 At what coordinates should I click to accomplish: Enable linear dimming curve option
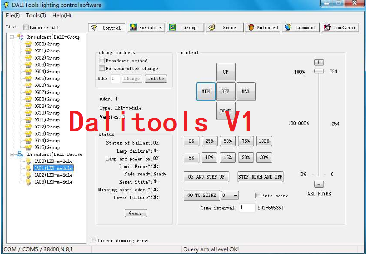(94, 240)
